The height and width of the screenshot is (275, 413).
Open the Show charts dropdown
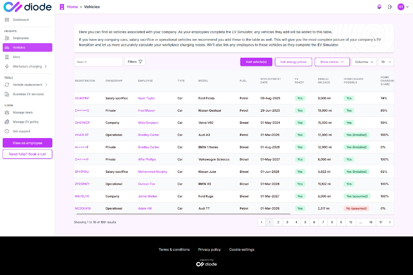click(x=332, y=62)
